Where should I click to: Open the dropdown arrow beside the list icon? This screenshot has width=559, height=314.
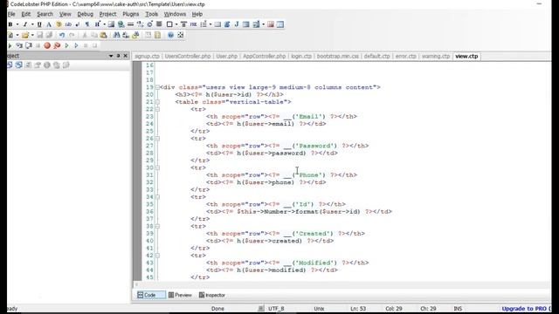click(210, 24)
